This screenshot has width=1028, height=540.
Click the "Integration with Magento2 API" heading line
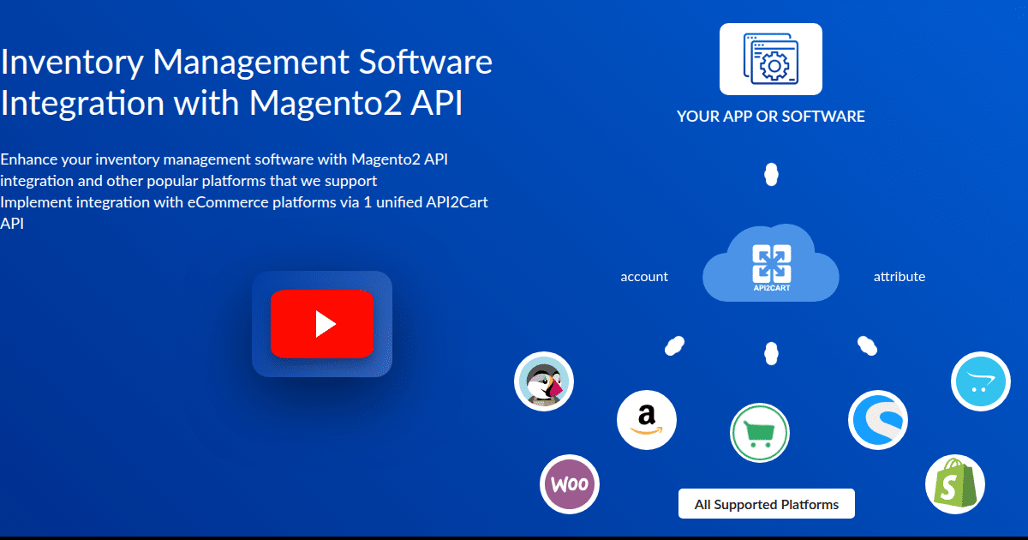coord(231,103)
